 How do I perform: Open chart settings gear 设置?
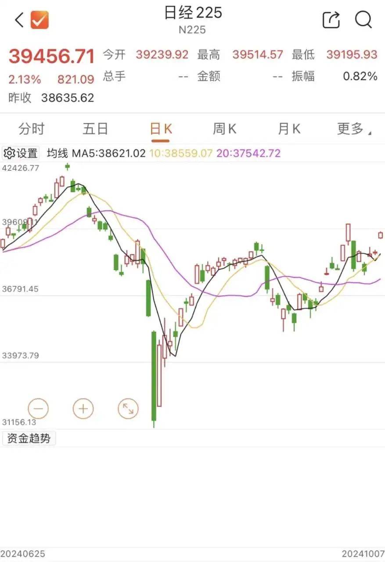21,153
